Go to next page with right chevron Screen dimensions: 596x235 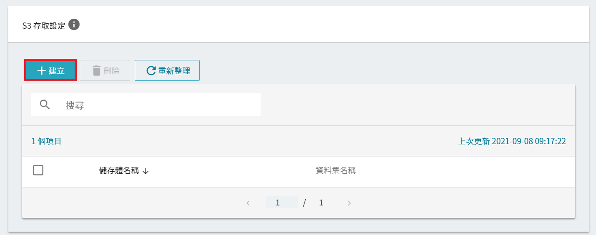[x=350, y=203]
